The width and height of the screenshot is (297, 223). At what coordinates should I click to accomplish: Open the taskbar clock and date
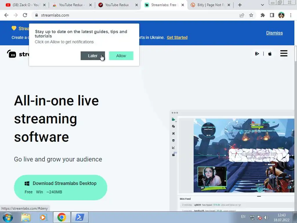(x=281, y=217)
